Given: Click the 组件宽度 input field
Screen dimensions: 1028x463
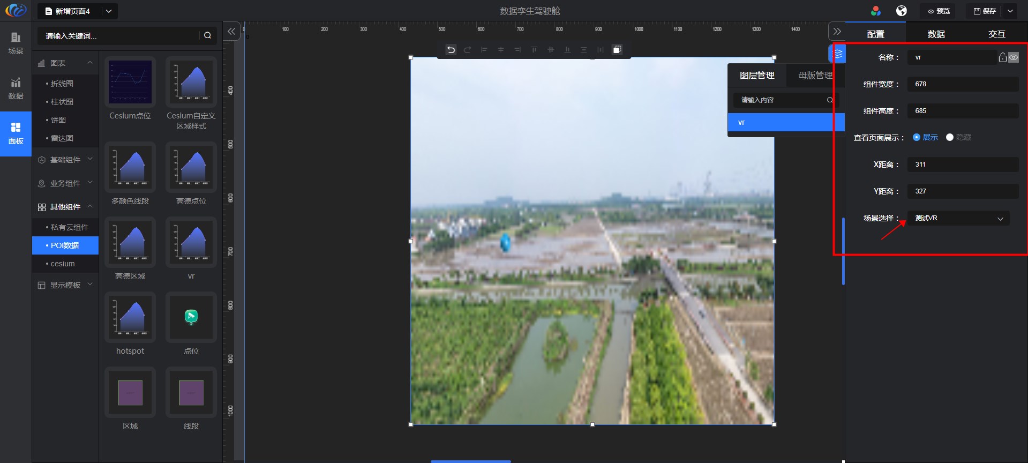Looking at the screenshot, I should (x=963, y=84).
